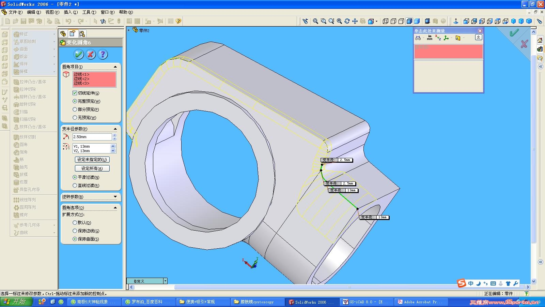The image size is (545, 307).
Task: Select 平滑过渡 smooth transition option
Action: click(75, 177)
